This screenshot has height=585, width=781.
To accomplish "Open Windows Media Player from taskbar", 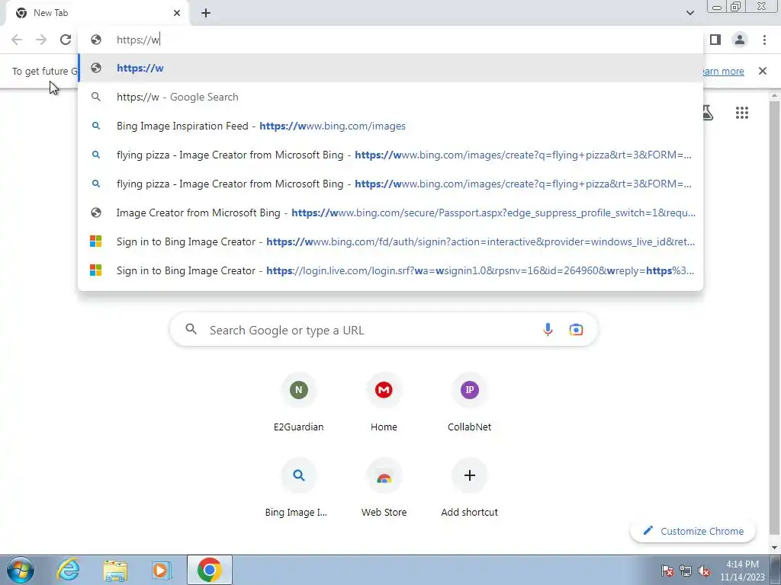I will point(161,570).
